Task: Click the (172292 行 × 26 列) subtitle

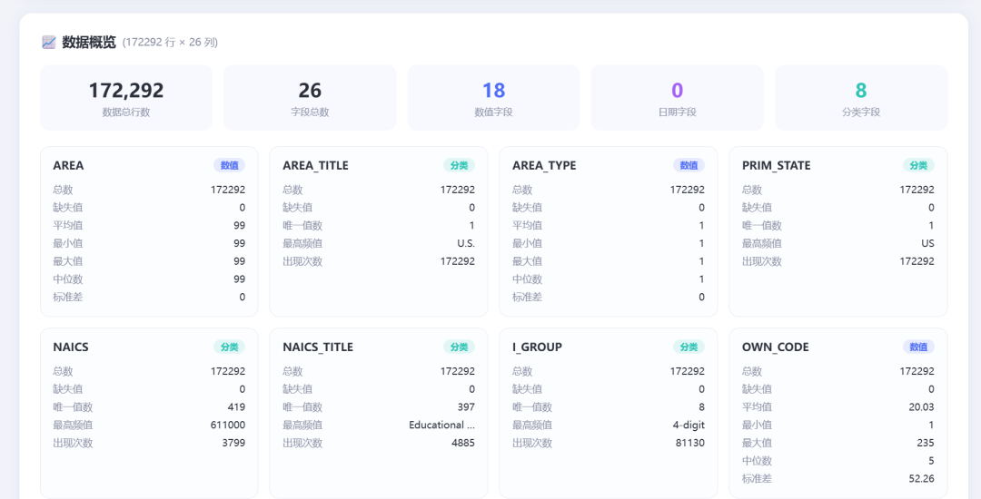Action: (x=170, y=43)
